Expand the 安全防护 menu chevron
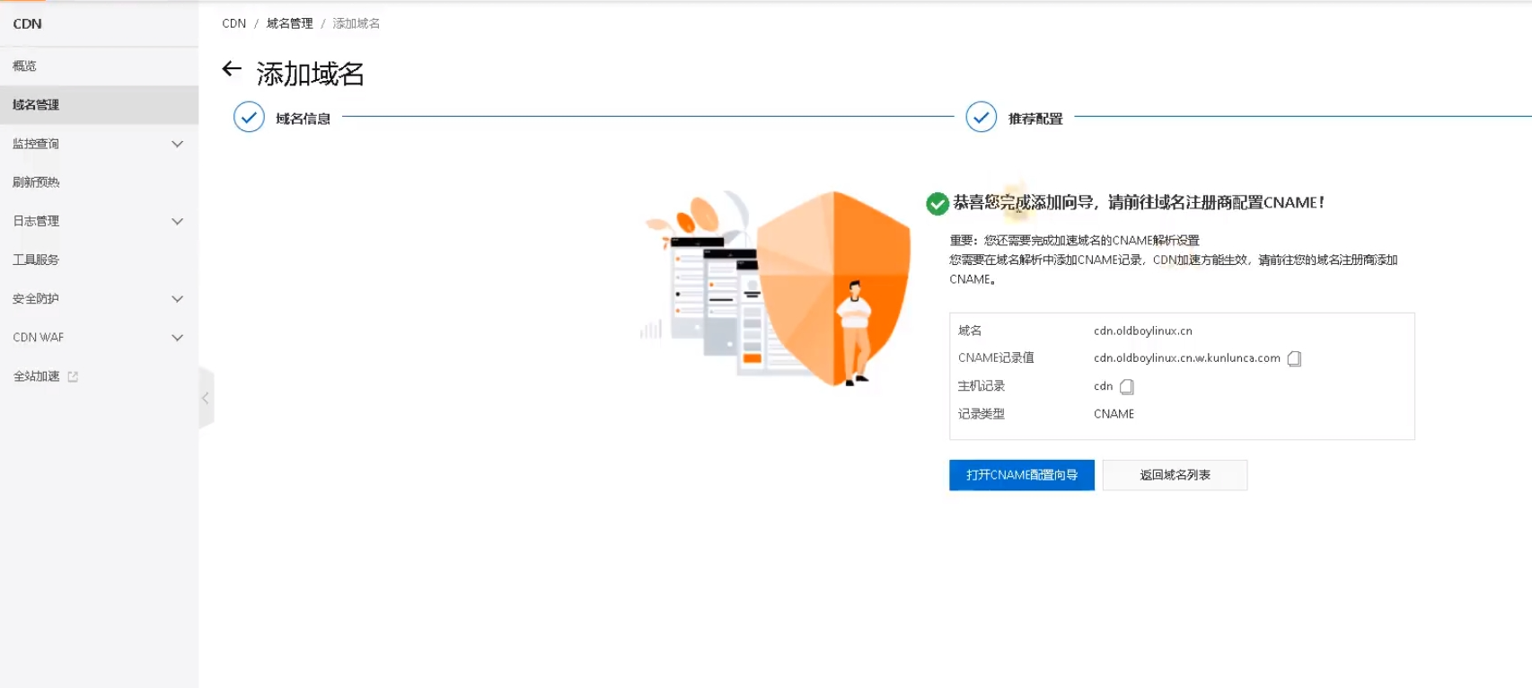 pos(177,299)
